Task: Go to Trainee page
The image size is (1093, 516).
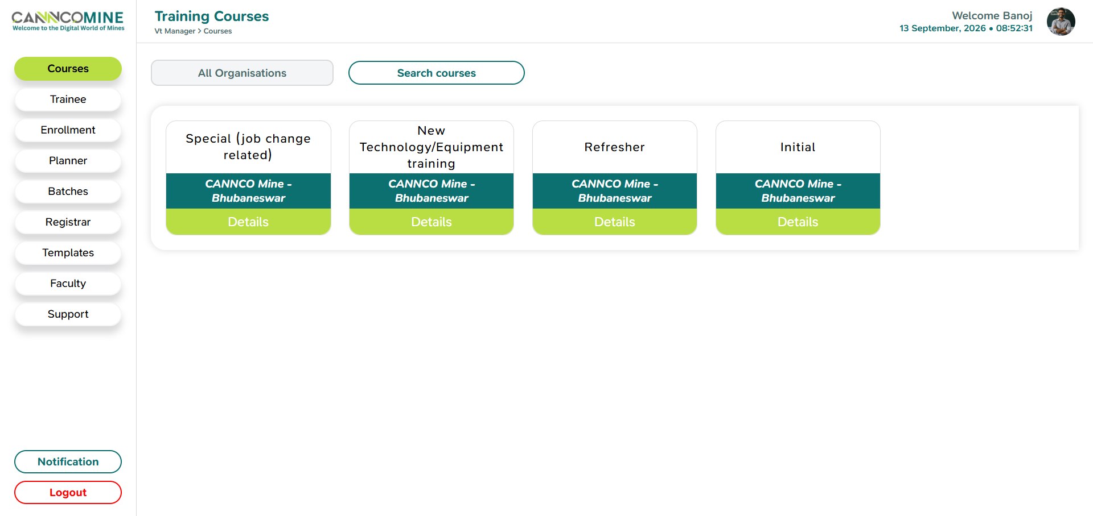Action: [x=68, y=99]
